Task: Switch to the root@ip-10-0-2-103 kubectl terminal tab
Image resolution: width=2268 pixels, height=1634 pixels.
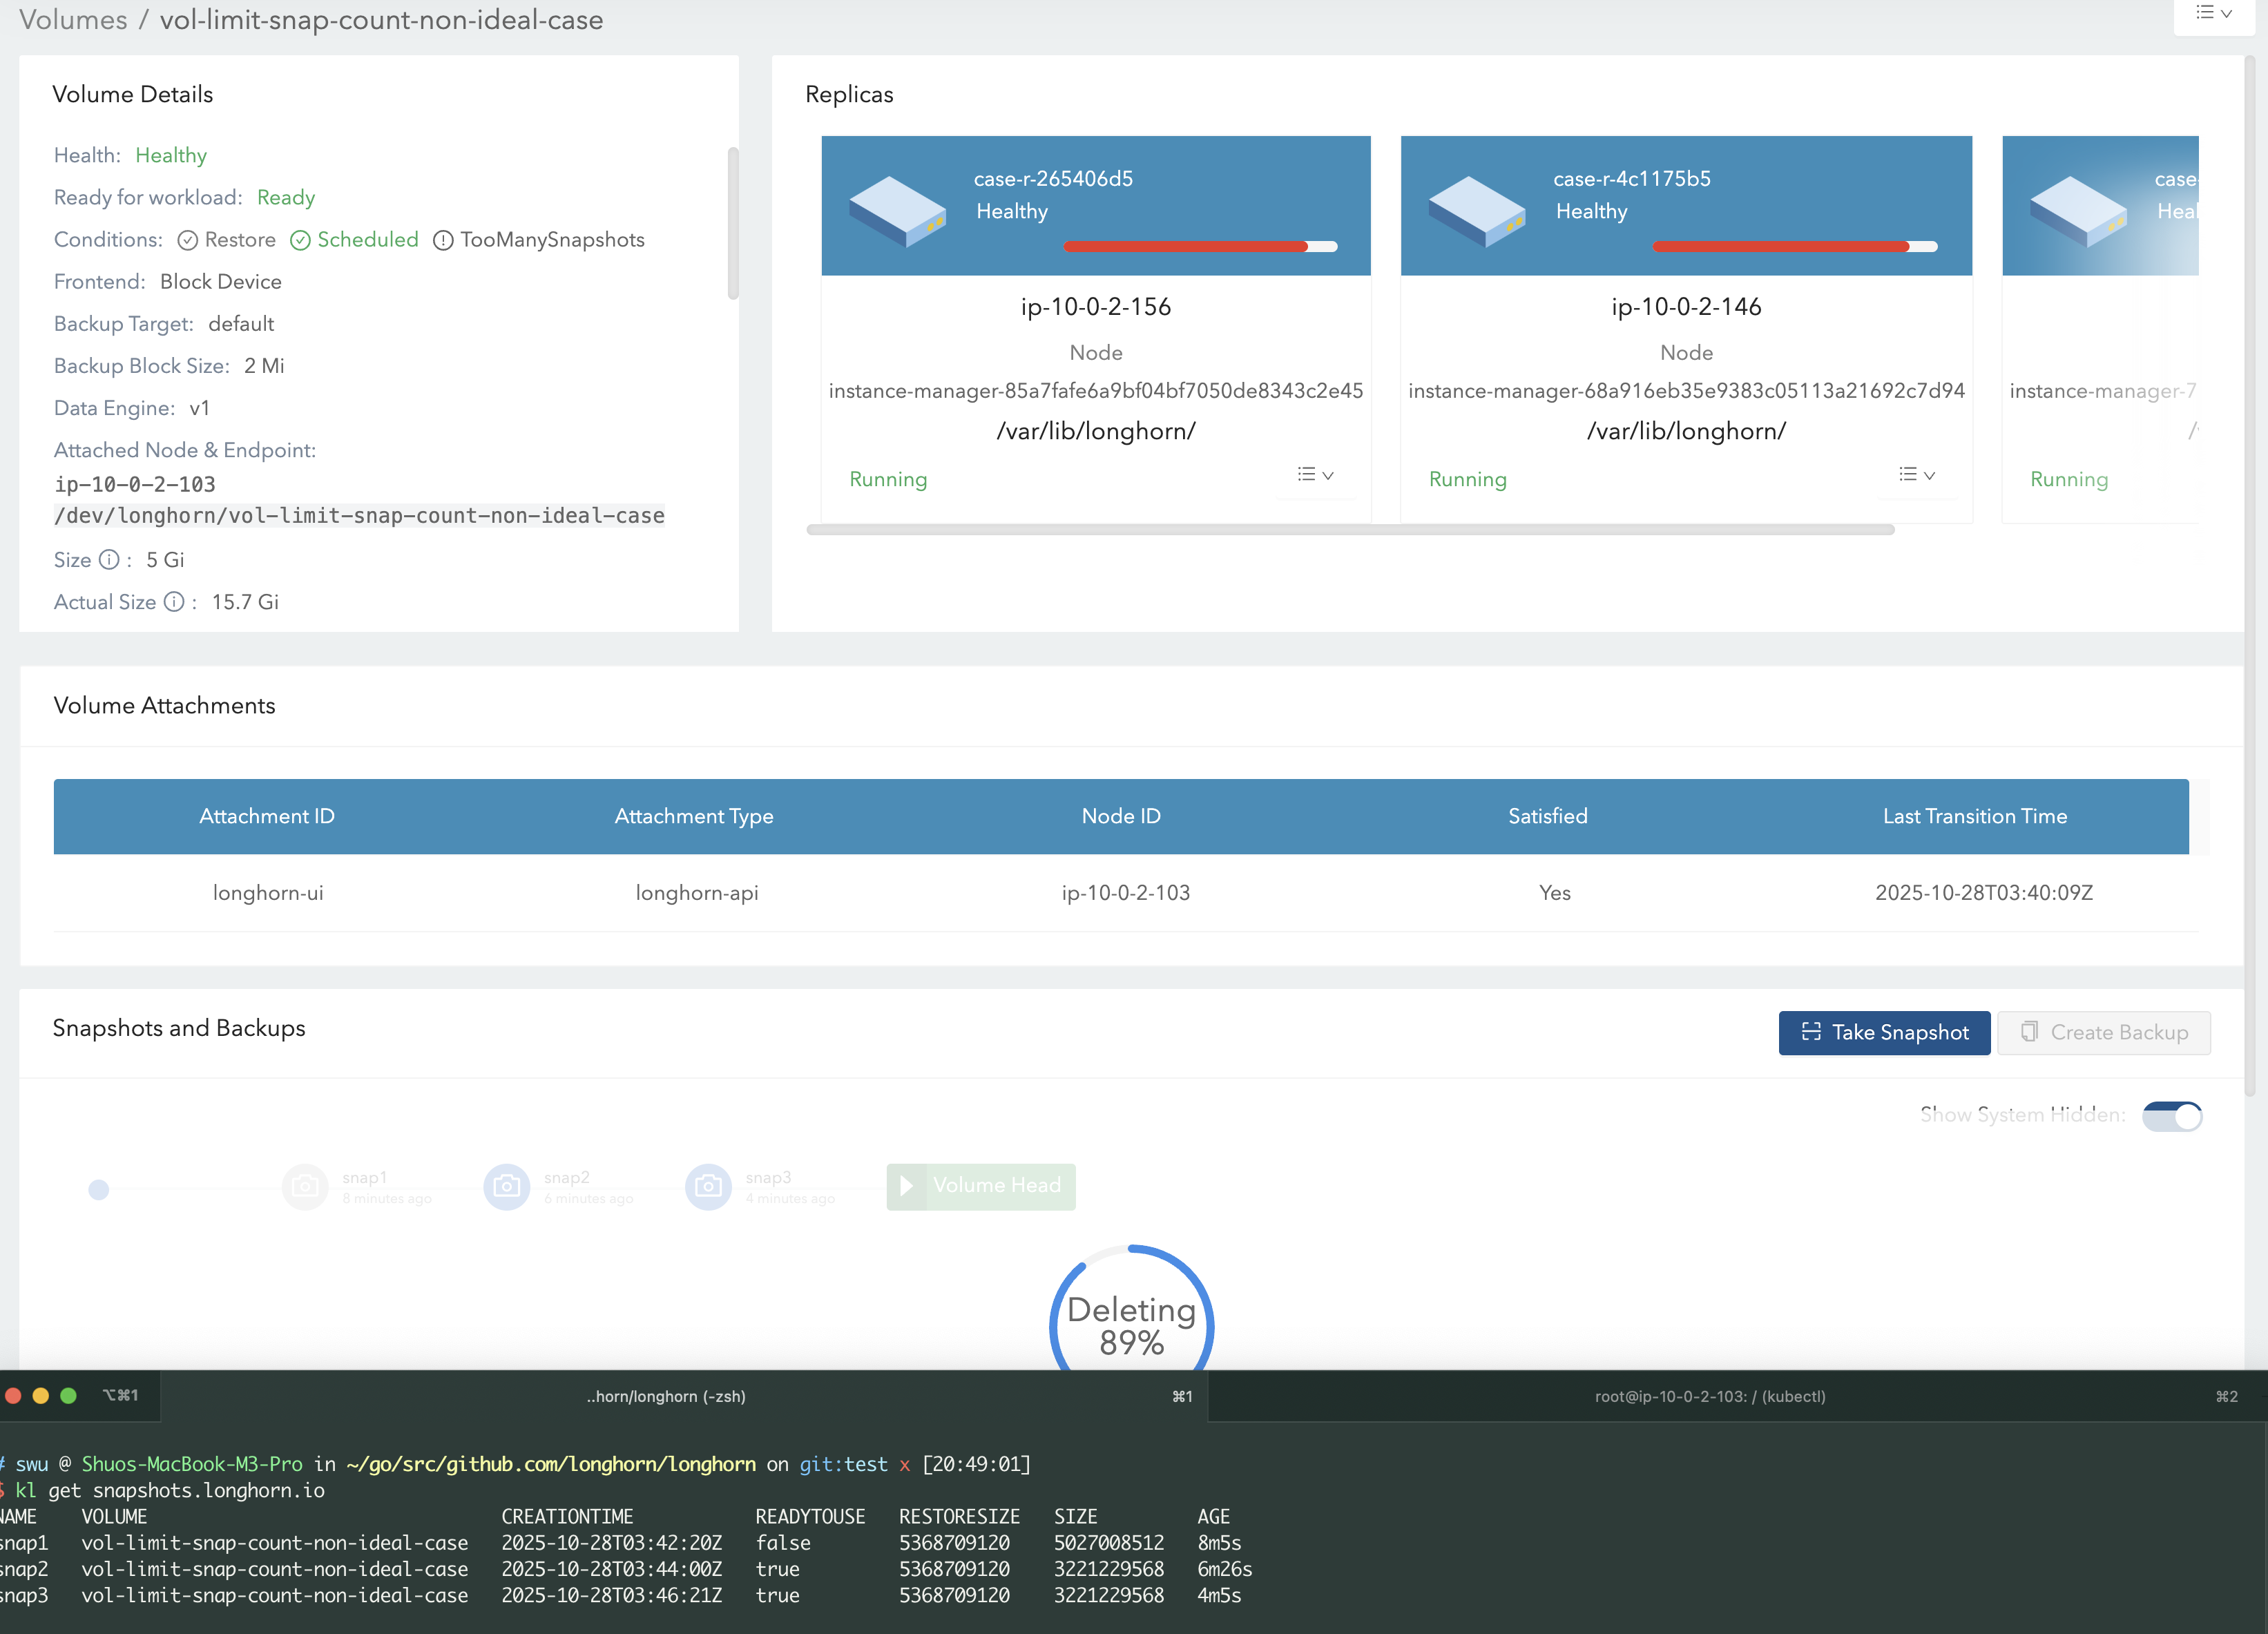Action: (x=1709, y=1396)
